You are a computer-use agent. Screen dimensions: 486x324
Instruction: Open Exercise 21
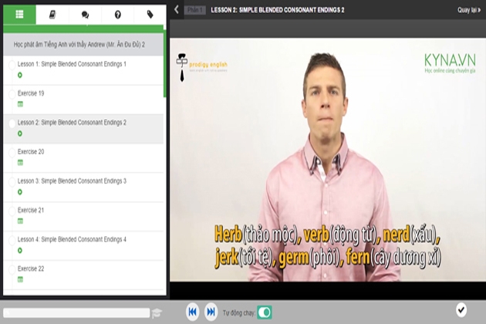[31, 210]
